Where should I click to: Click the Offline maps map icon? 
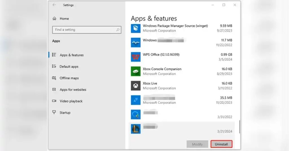click(54, 78)
